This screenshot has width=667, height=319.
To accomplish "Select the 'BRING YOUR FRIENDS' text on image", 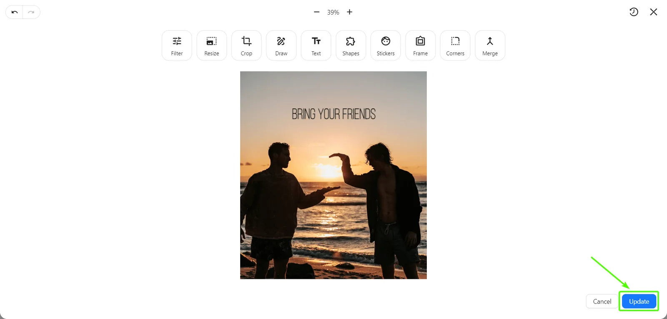I will [333, 114].
